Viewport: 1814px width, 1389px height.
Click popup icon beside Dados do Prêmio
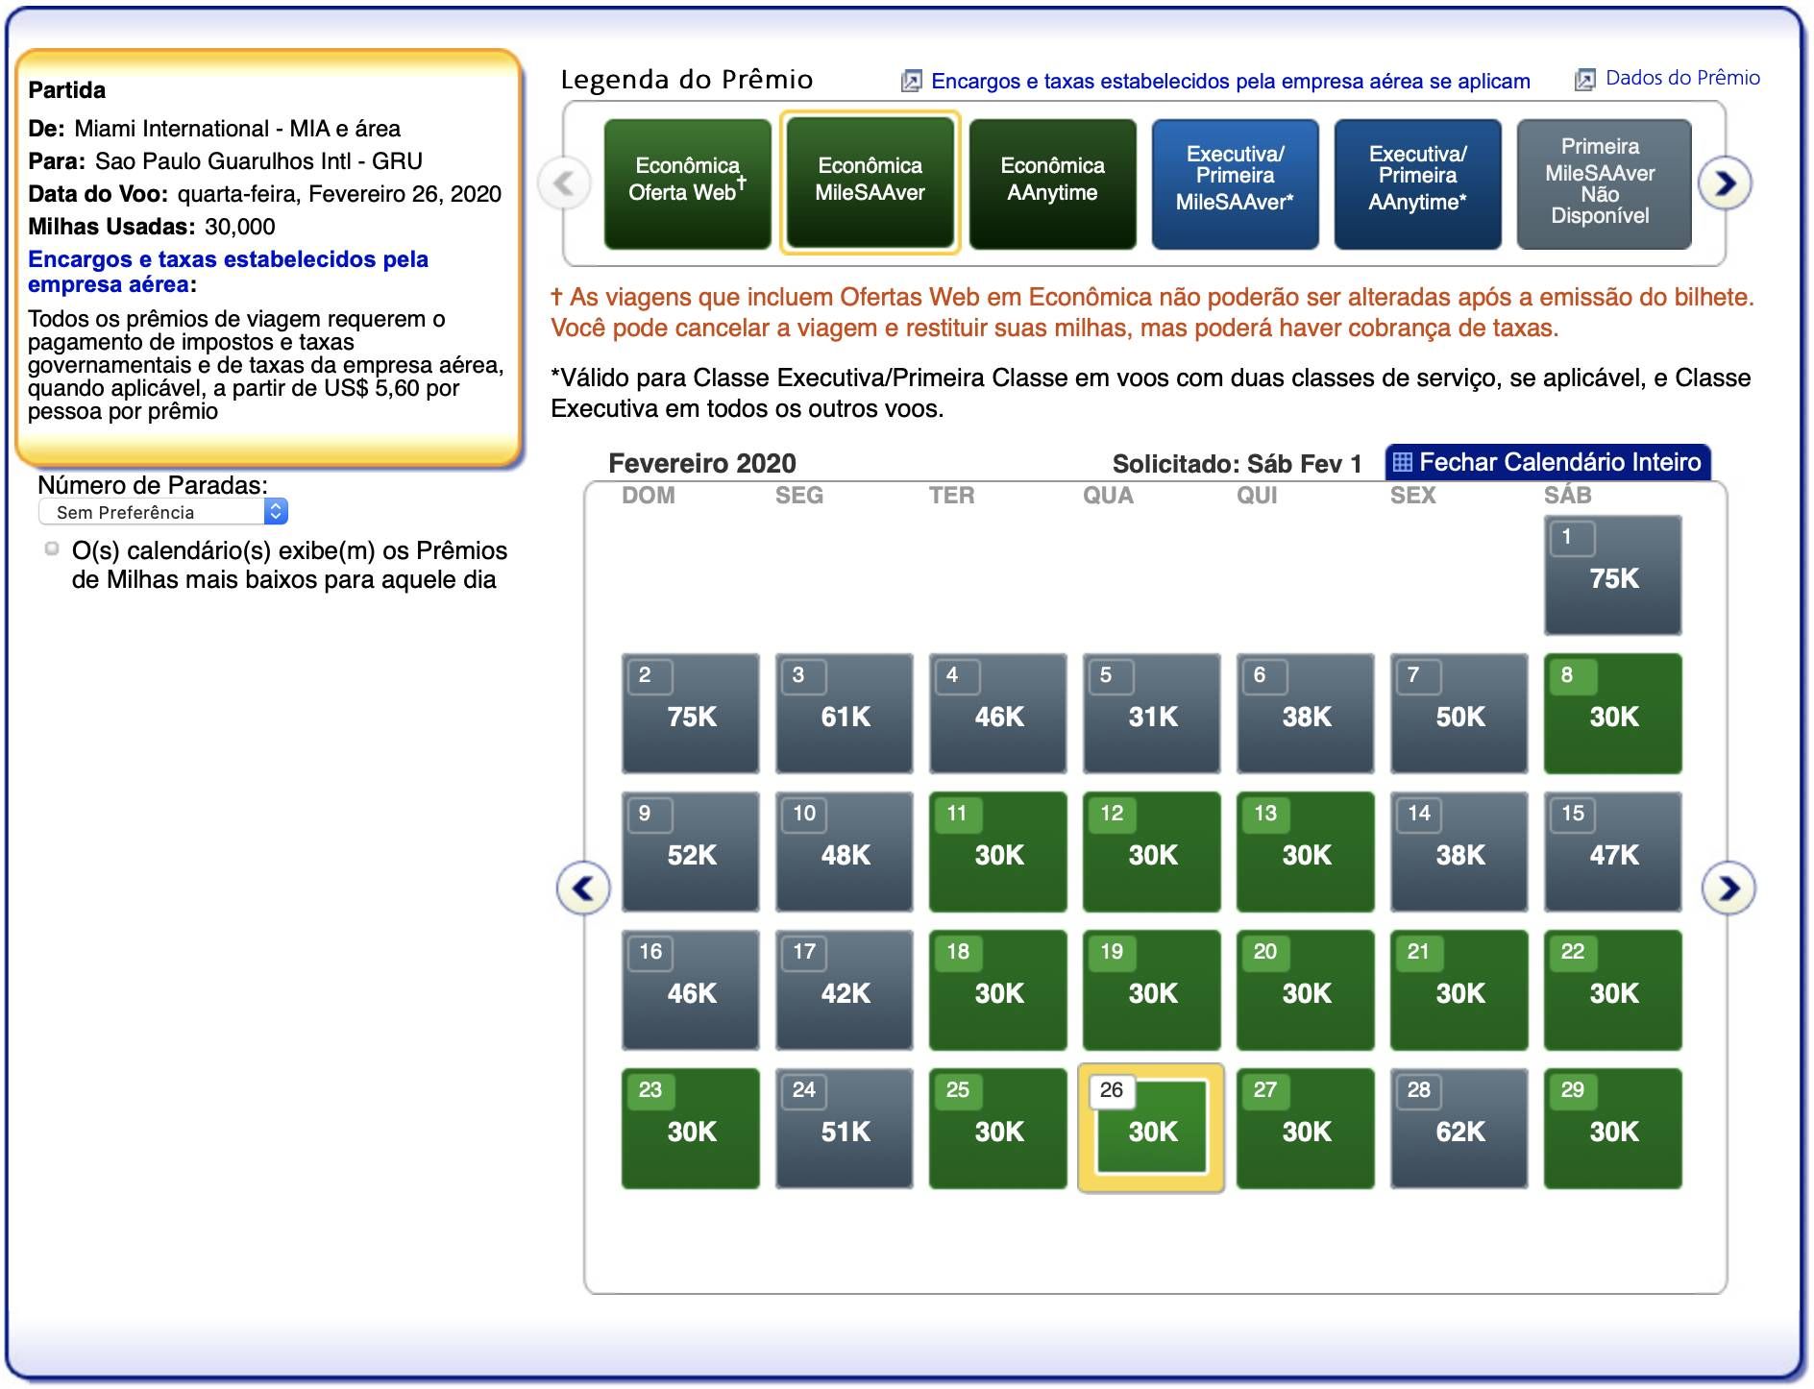(x=1585, y=80)
